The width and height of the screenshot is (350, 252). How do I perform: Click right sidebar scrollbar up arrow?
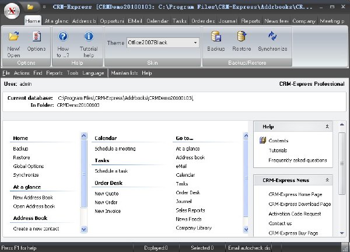tap(342, 125)
